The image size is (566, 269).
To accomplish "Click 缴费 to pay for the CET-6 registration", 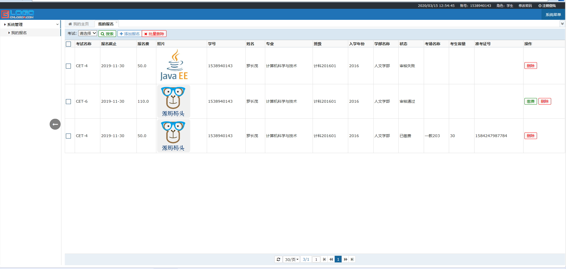I will (x=530, y=101).
